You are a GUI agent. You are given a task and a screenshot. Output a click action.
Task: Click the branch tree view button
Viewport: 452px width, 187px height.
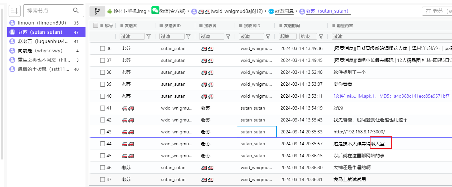[x=97, y=11]
